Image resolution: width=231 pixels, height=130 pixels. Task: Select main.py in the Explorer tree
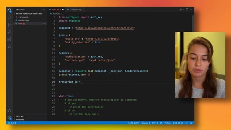click(x=22, y=23)
